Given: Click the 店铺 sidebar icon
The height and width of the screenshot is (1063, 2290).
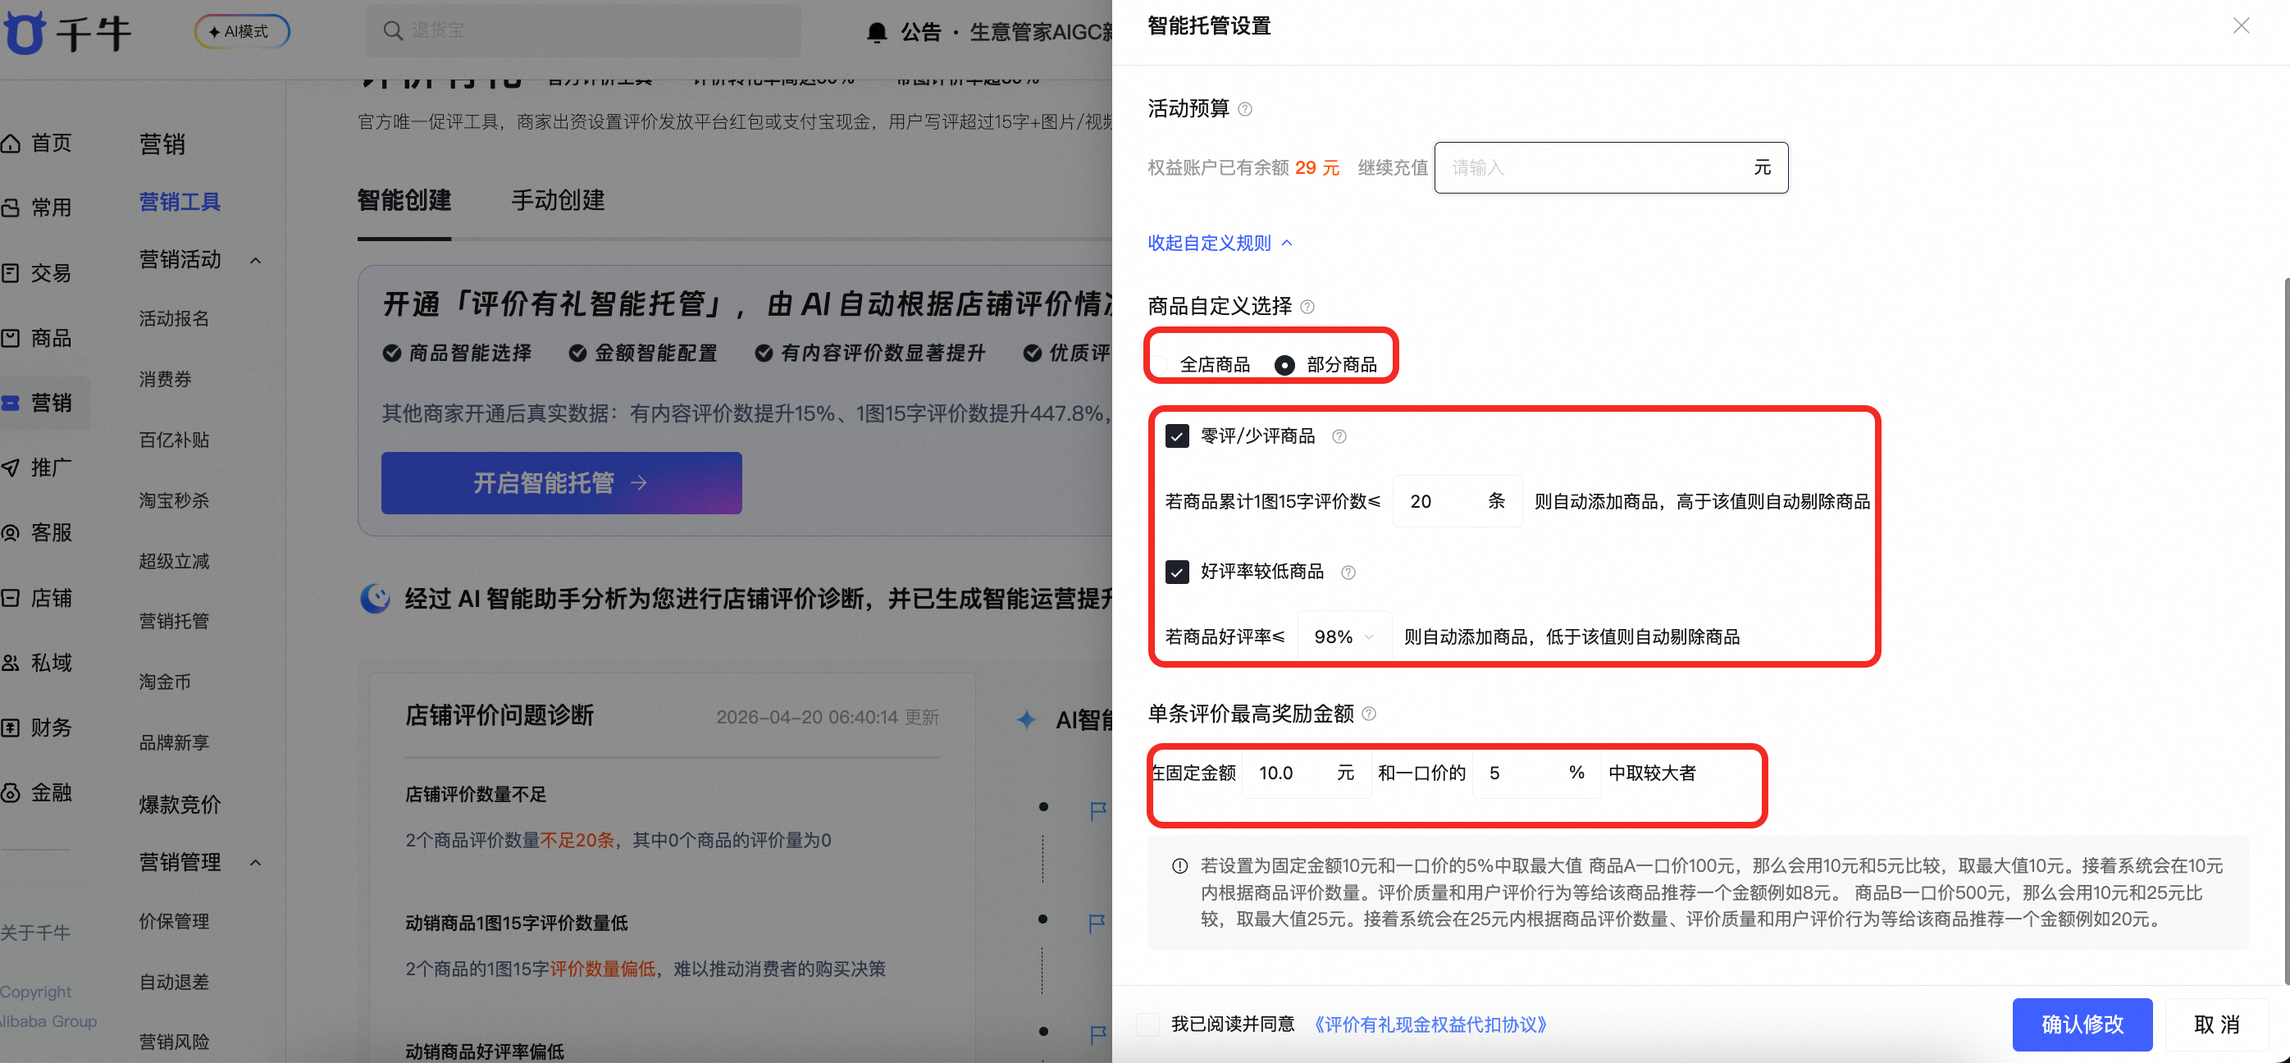Looking at the screenshot, I should (11, 597).
